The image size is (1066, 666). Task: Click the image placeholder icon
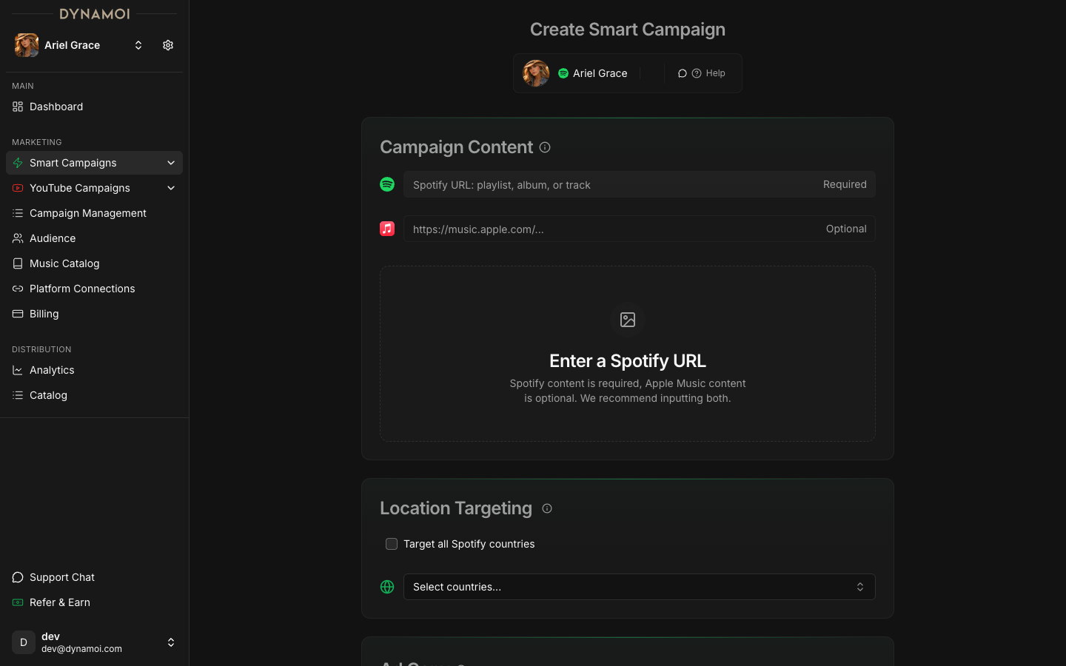(x=628, y=320)
